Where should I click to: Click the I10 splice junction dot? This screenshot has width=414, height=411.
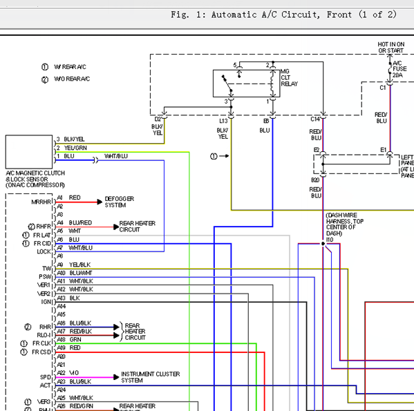point(323,243)
